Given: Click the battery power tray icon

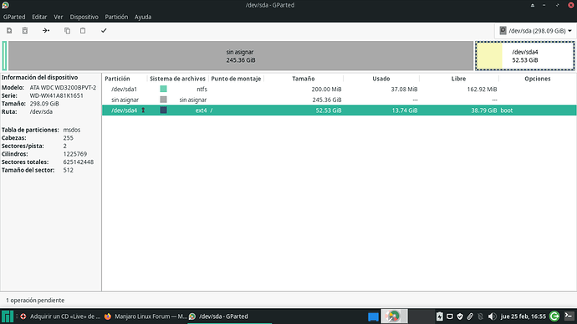Looking at the screenshot, I should point(440,316).
